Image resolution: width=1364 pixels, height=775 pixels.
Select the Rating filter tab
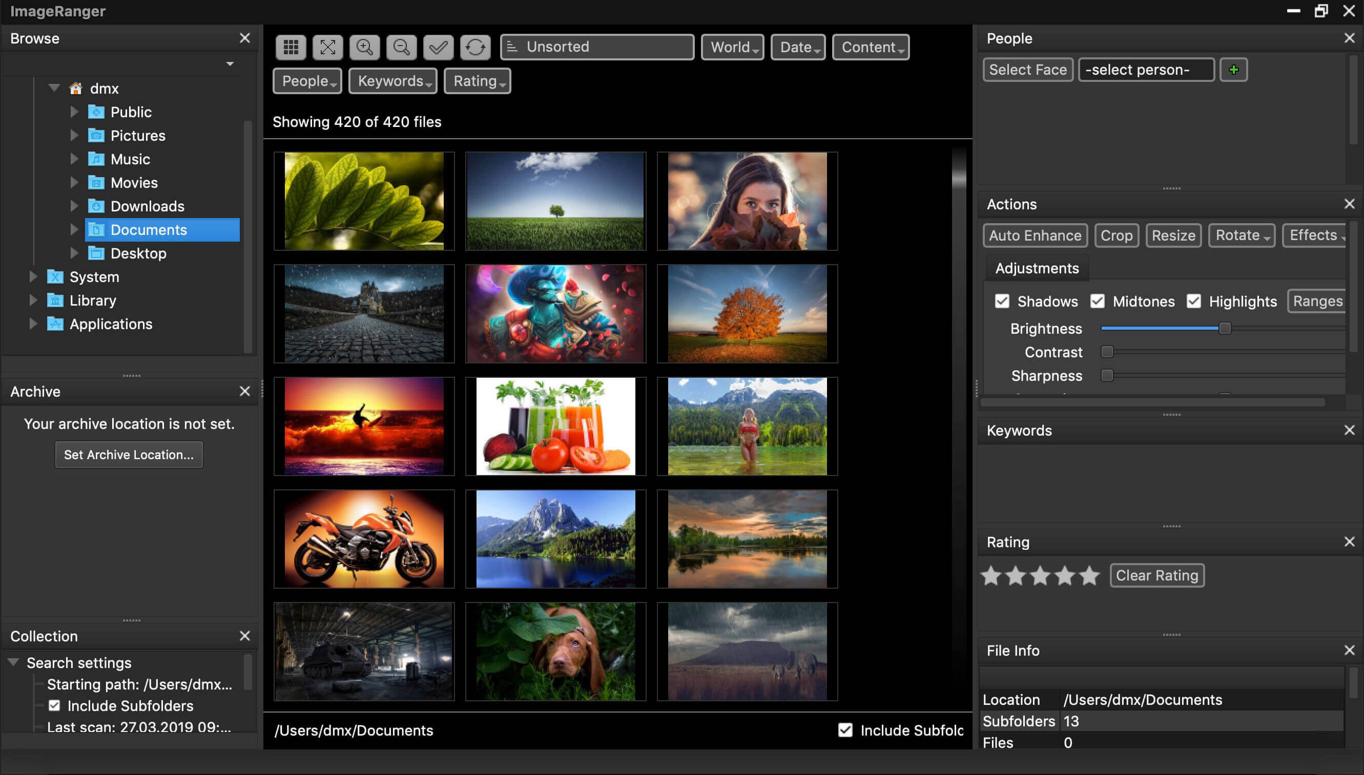[478, 80]
